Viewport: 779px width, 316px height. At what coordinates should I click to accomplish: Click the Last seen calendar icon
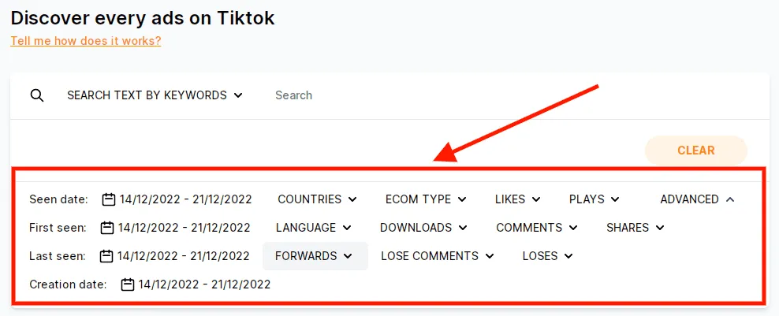[x=107, y=256]
